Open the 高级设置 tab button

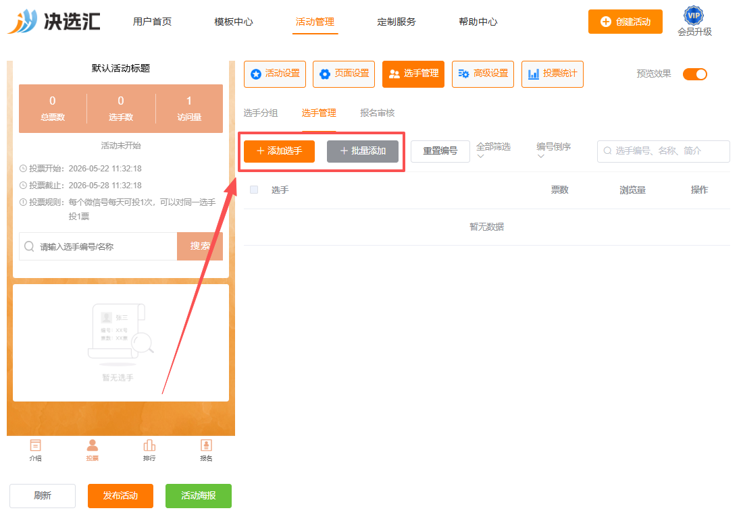482,74
